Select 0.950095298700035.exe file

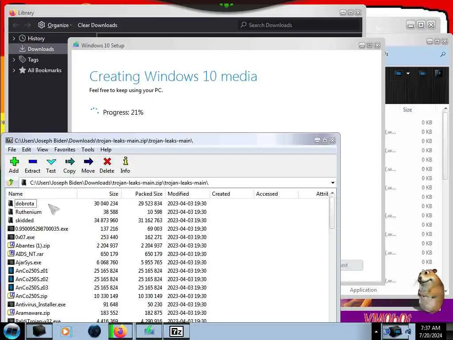[x=42, y=229]
